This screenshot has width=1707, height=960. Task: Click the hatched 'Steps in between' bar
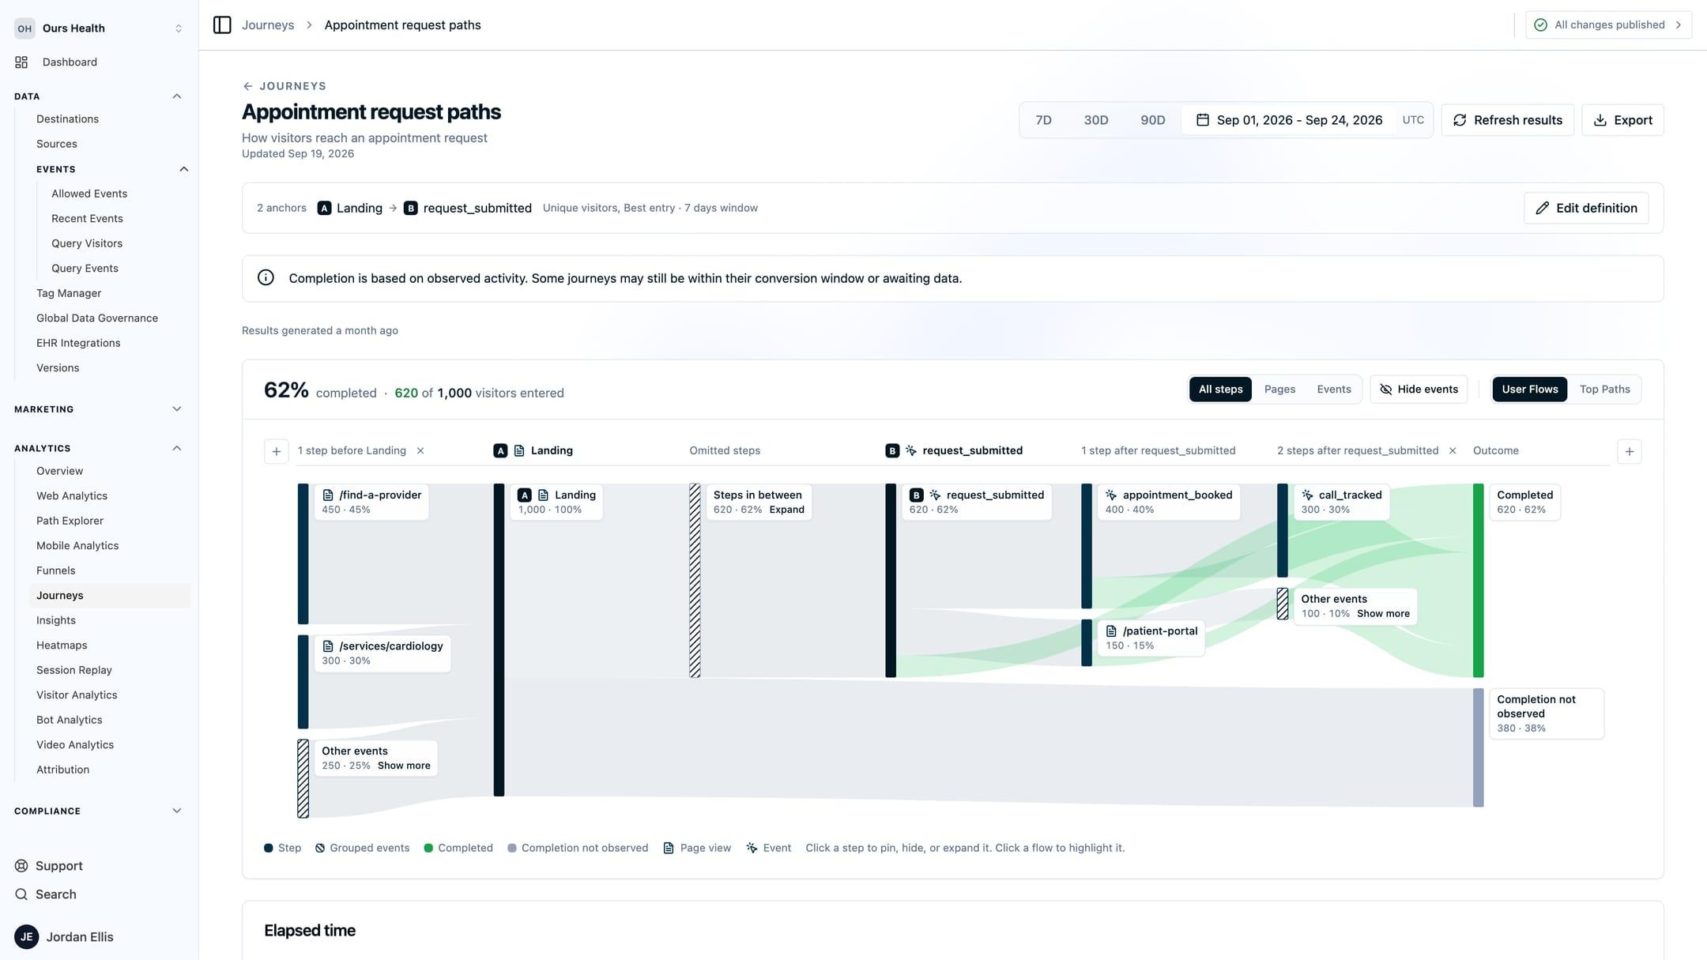695,581
